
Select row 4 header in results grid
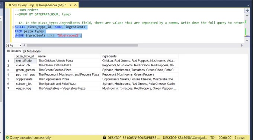point(10,74)
